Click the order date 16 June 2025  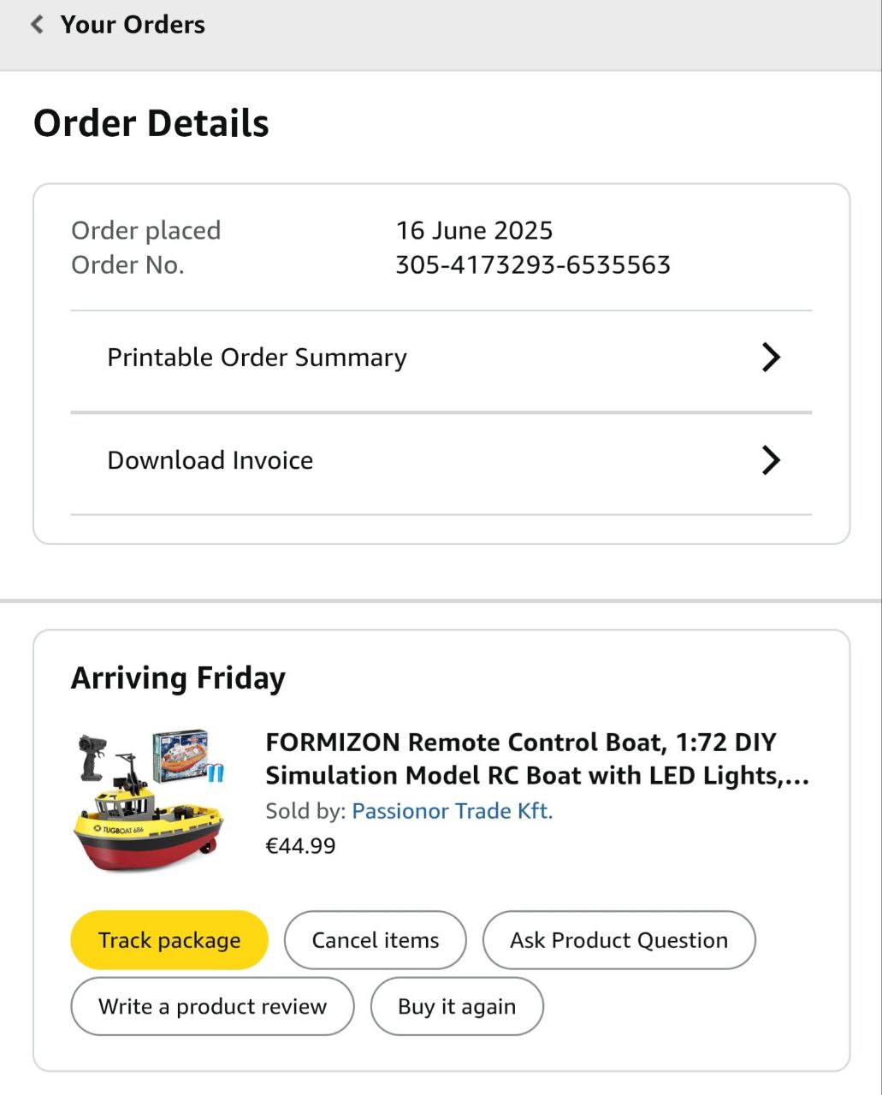474,230
